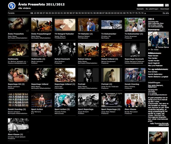
Task: Open TV-fotograf Nyheder lotto thumbnail
Action: coord(65,25)
